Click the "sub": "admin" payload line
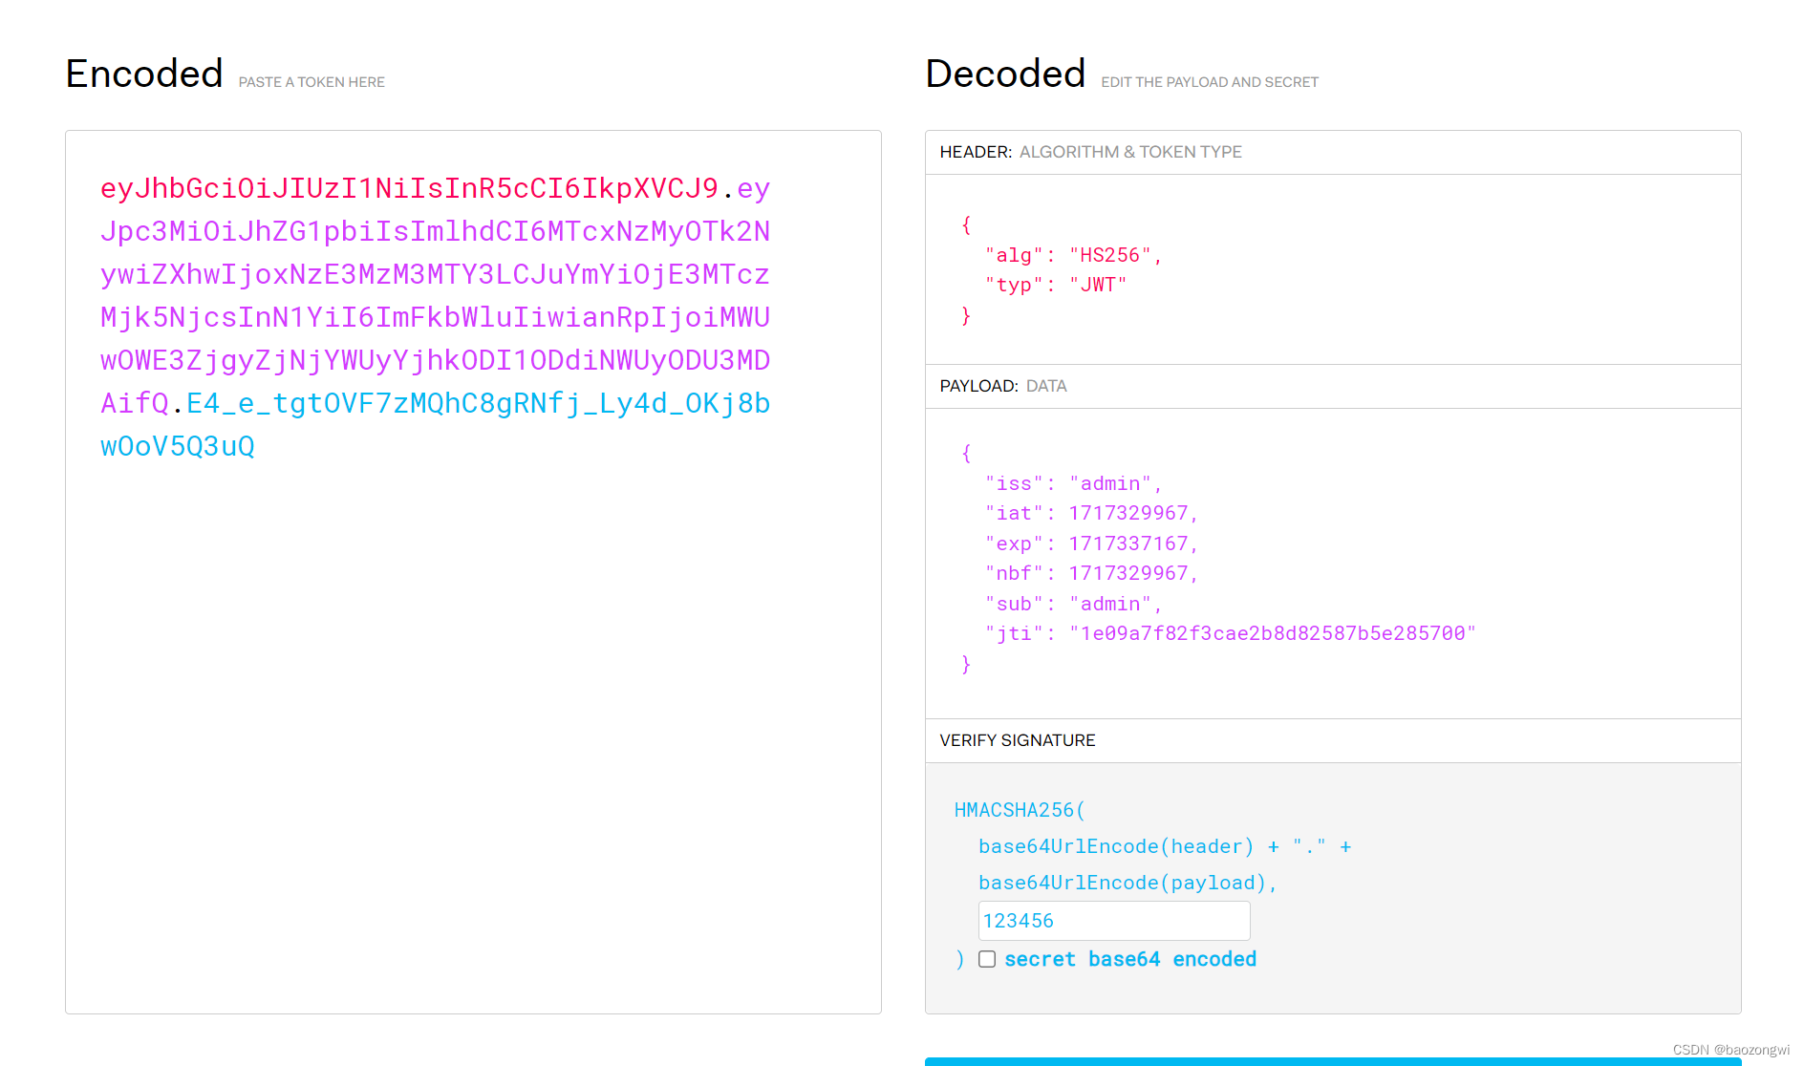1804x1066 pixels. pyautogui.click(x=1074, y=604)
